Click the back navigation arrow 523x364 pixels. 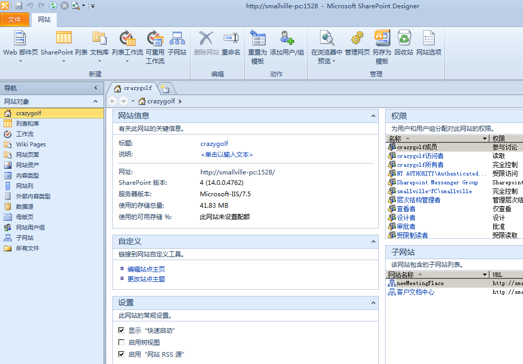point(113,101)
